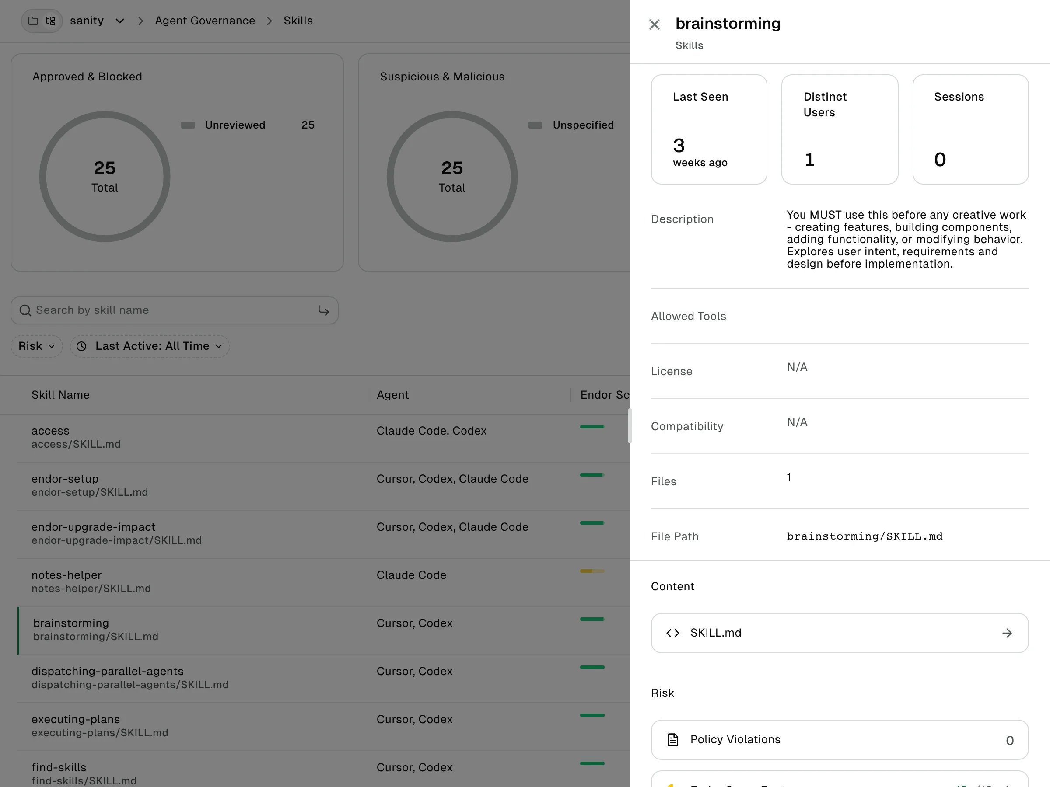Click the yellow score bar for notes-helper
This screenshot has width=1050, height=787.
[592, 571]
